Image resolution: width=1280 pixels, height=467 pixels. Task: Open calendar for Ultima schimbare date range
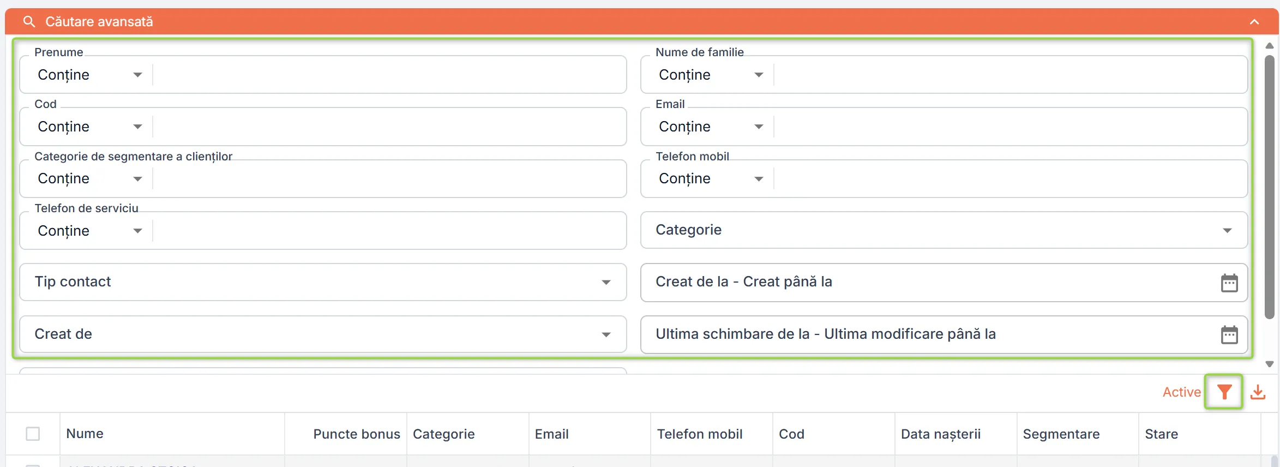[1229, 334]
